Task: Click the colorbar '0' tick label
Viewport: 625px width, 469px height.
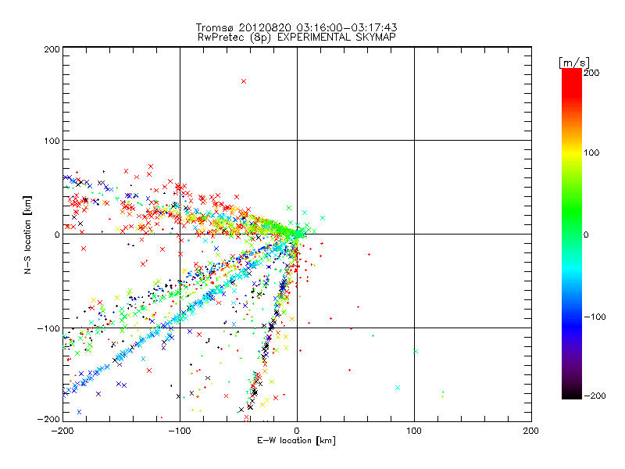Action: pos(586,235)
